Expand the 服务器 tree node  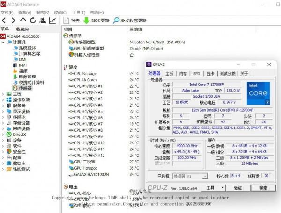pyautogui.click(x=3, y=106)
